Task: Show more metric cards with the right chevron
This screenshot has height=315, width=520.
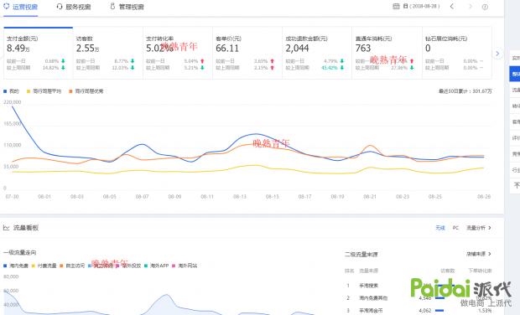Action: click(497, 54)
